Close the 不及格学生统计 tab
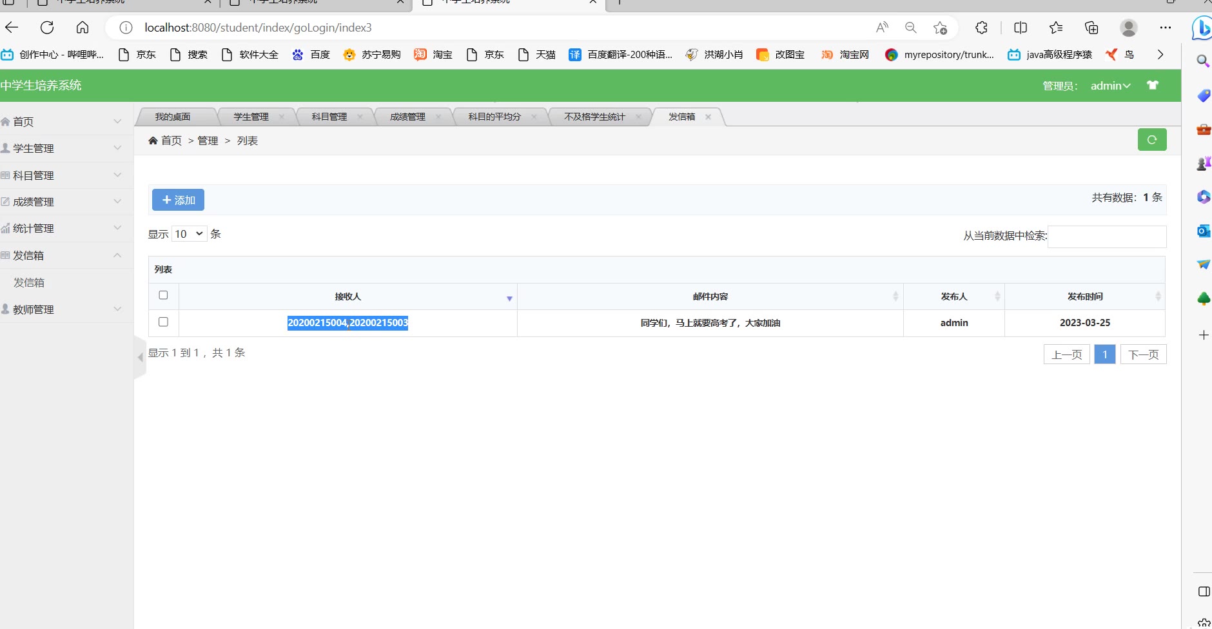 pyautogui.click(x=638, y=117)
